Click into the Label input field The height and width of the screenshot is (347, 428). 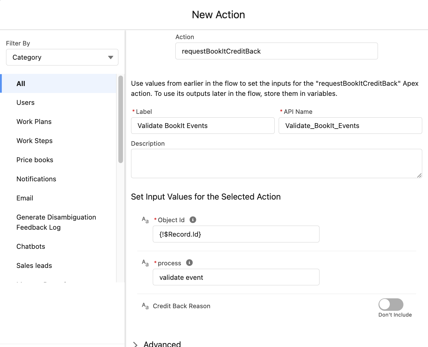203,126
